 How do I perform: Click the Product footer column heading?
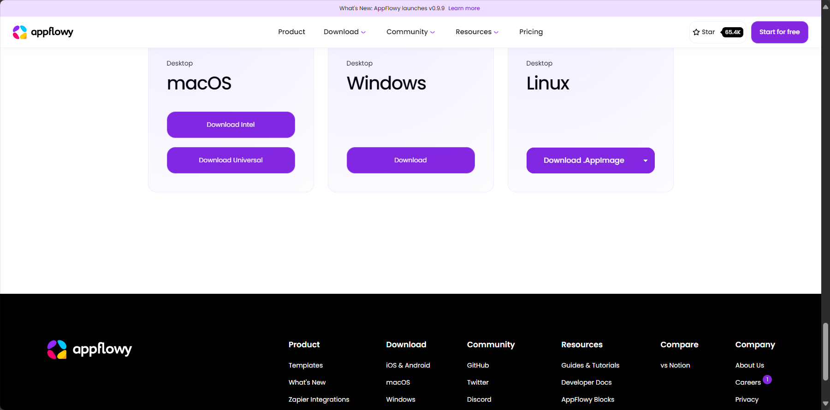tap(304, 345)
